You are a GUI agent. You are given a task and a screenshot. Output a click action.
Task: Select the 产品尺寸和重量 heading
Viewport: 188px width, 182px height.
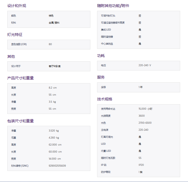pos(21,78)
